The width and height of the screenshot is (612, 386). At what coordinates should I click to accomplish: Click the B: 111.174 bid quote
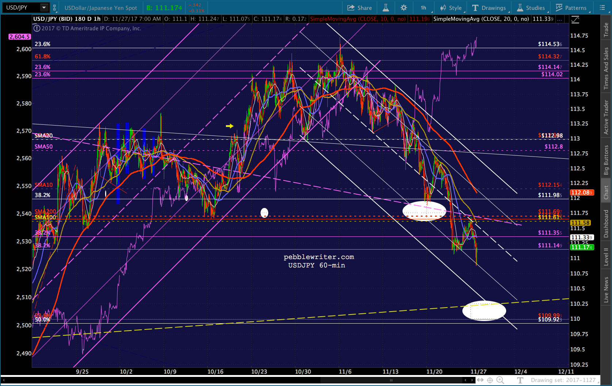click(x=164, y=8)
